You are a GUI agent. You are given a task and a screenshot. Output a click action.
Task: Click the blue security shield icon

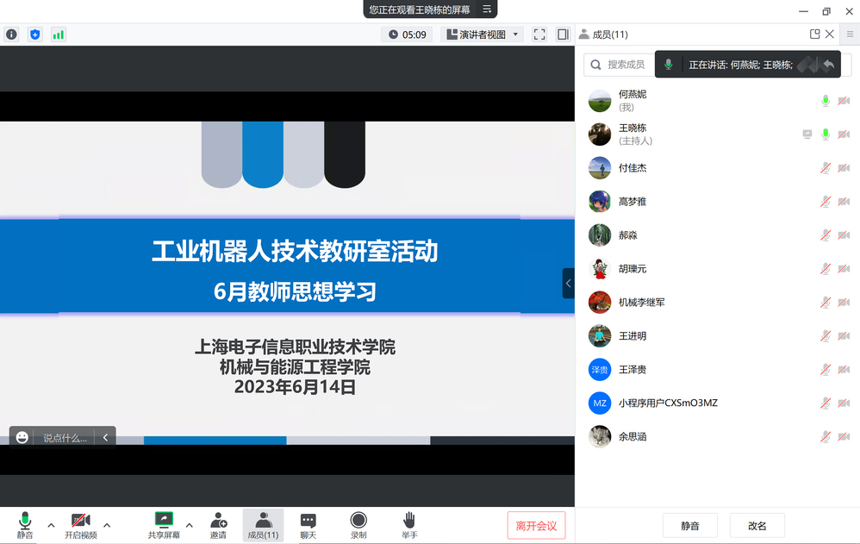click(x=34, y=34)
